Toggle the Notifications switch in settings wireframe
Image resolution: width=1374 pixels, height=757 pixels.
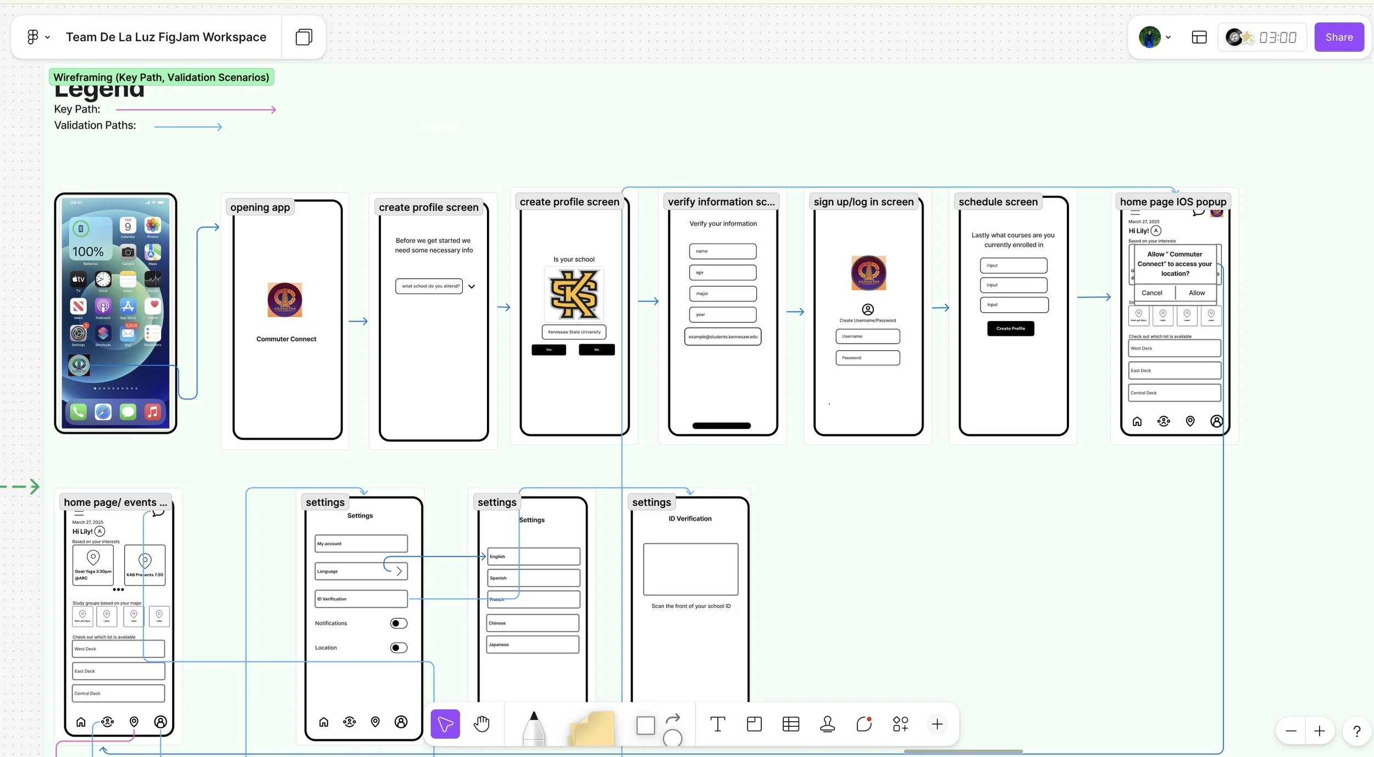398,623
